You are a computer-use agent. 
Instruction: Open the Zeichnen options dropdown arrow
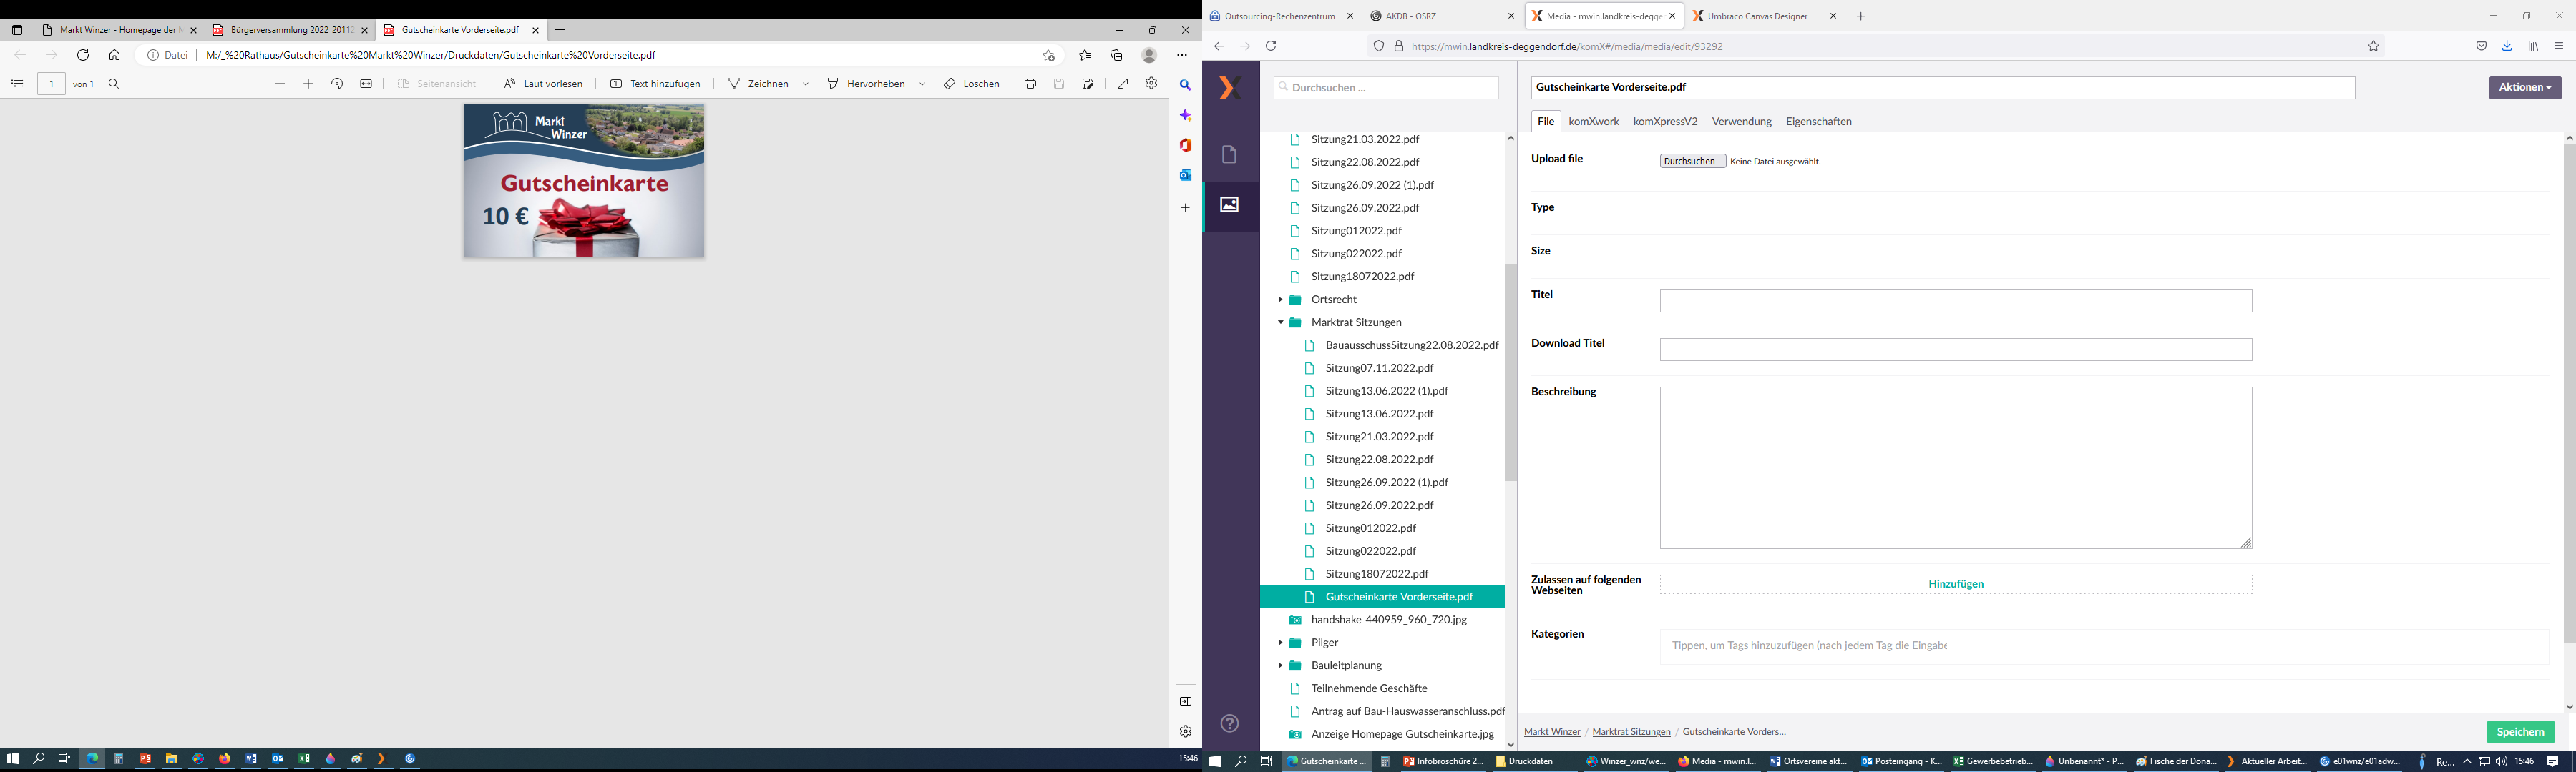coord(806,84)
